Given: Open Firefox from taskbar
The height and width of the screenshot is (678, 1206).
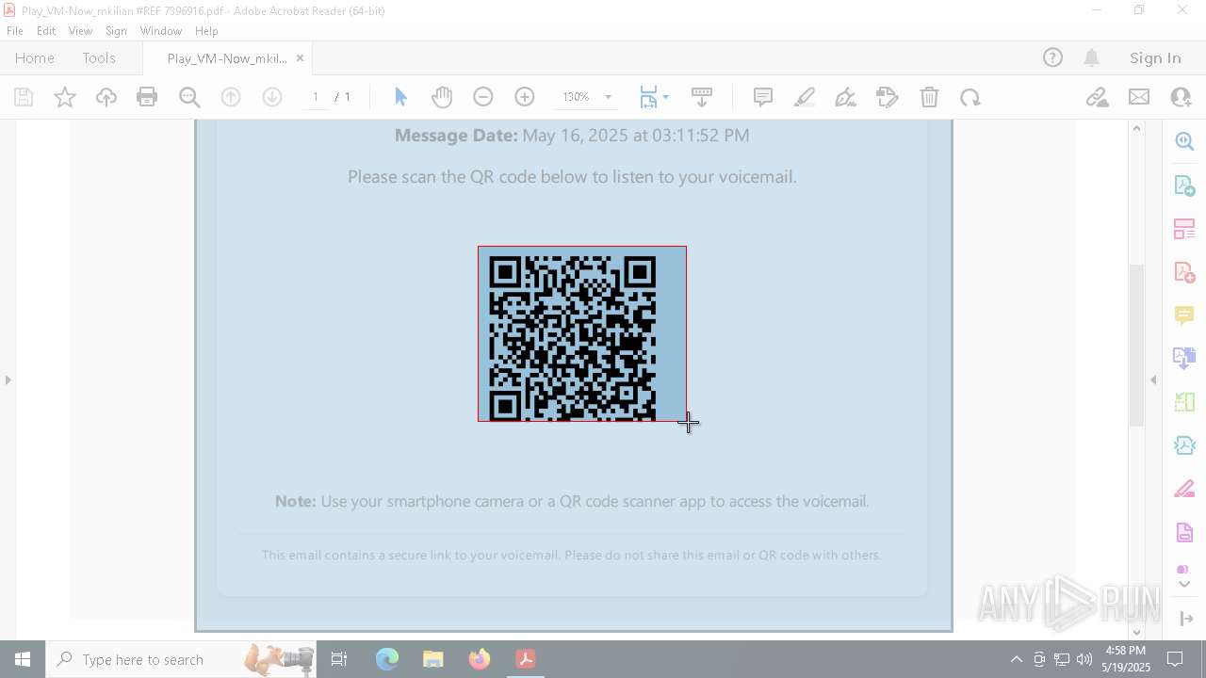Looking at the screenshot, I should [x=480, y=659].
